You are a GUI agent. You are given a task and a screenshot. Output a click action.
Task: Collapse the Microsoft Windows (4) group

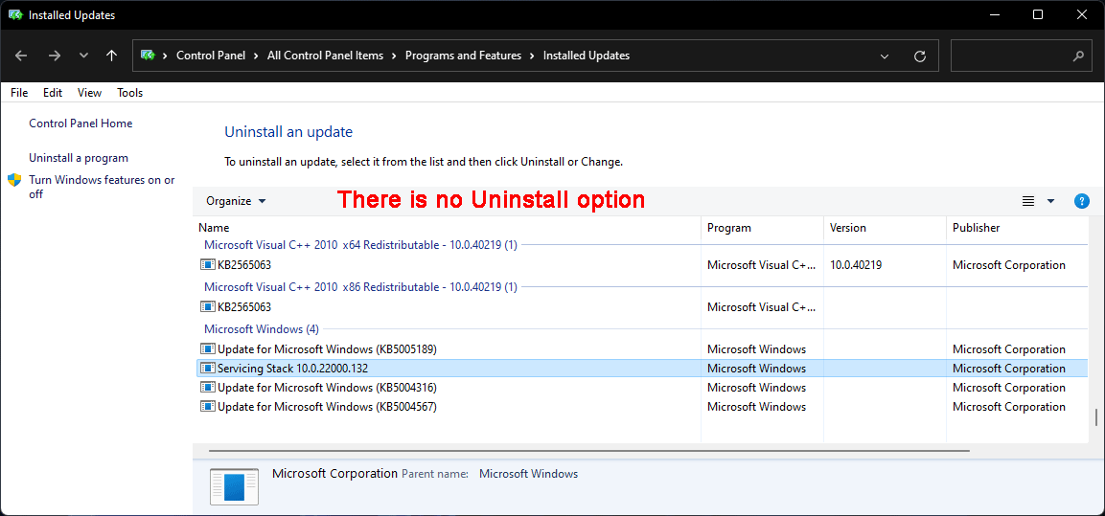(x=262, y=328)
